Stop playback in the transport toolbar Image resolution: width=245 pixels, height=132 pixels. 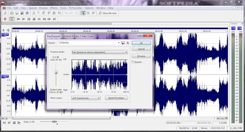pos(34,19)
